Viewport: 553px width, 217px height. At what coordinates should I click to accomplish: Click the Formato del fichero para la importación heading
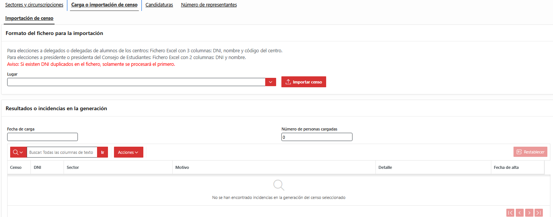point(55,33)
